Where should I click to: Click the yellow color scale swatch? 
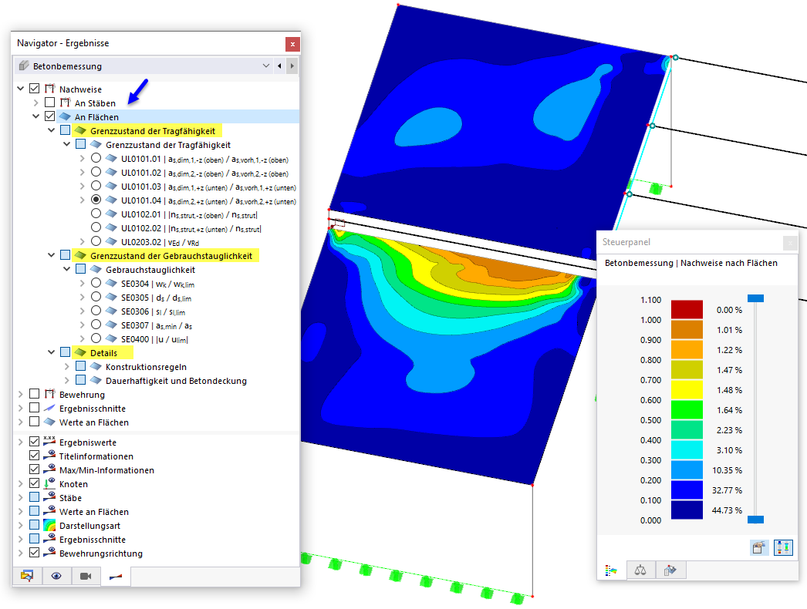(687, 389)
